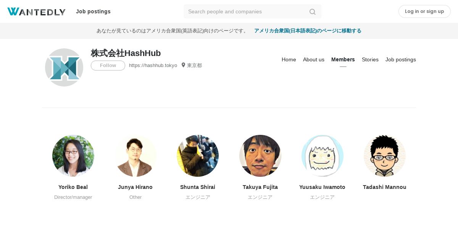Click Yuusaku Iwamoto's avatar illustration
Viewport: 458px width, 240px height.
323,156
